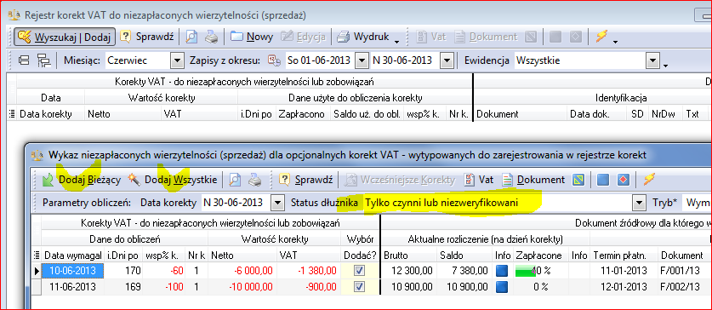Open print preview magnifier in register toolbar
Image resolution: width=712 pixels, height=310 pixels.
tap(191, 37)
